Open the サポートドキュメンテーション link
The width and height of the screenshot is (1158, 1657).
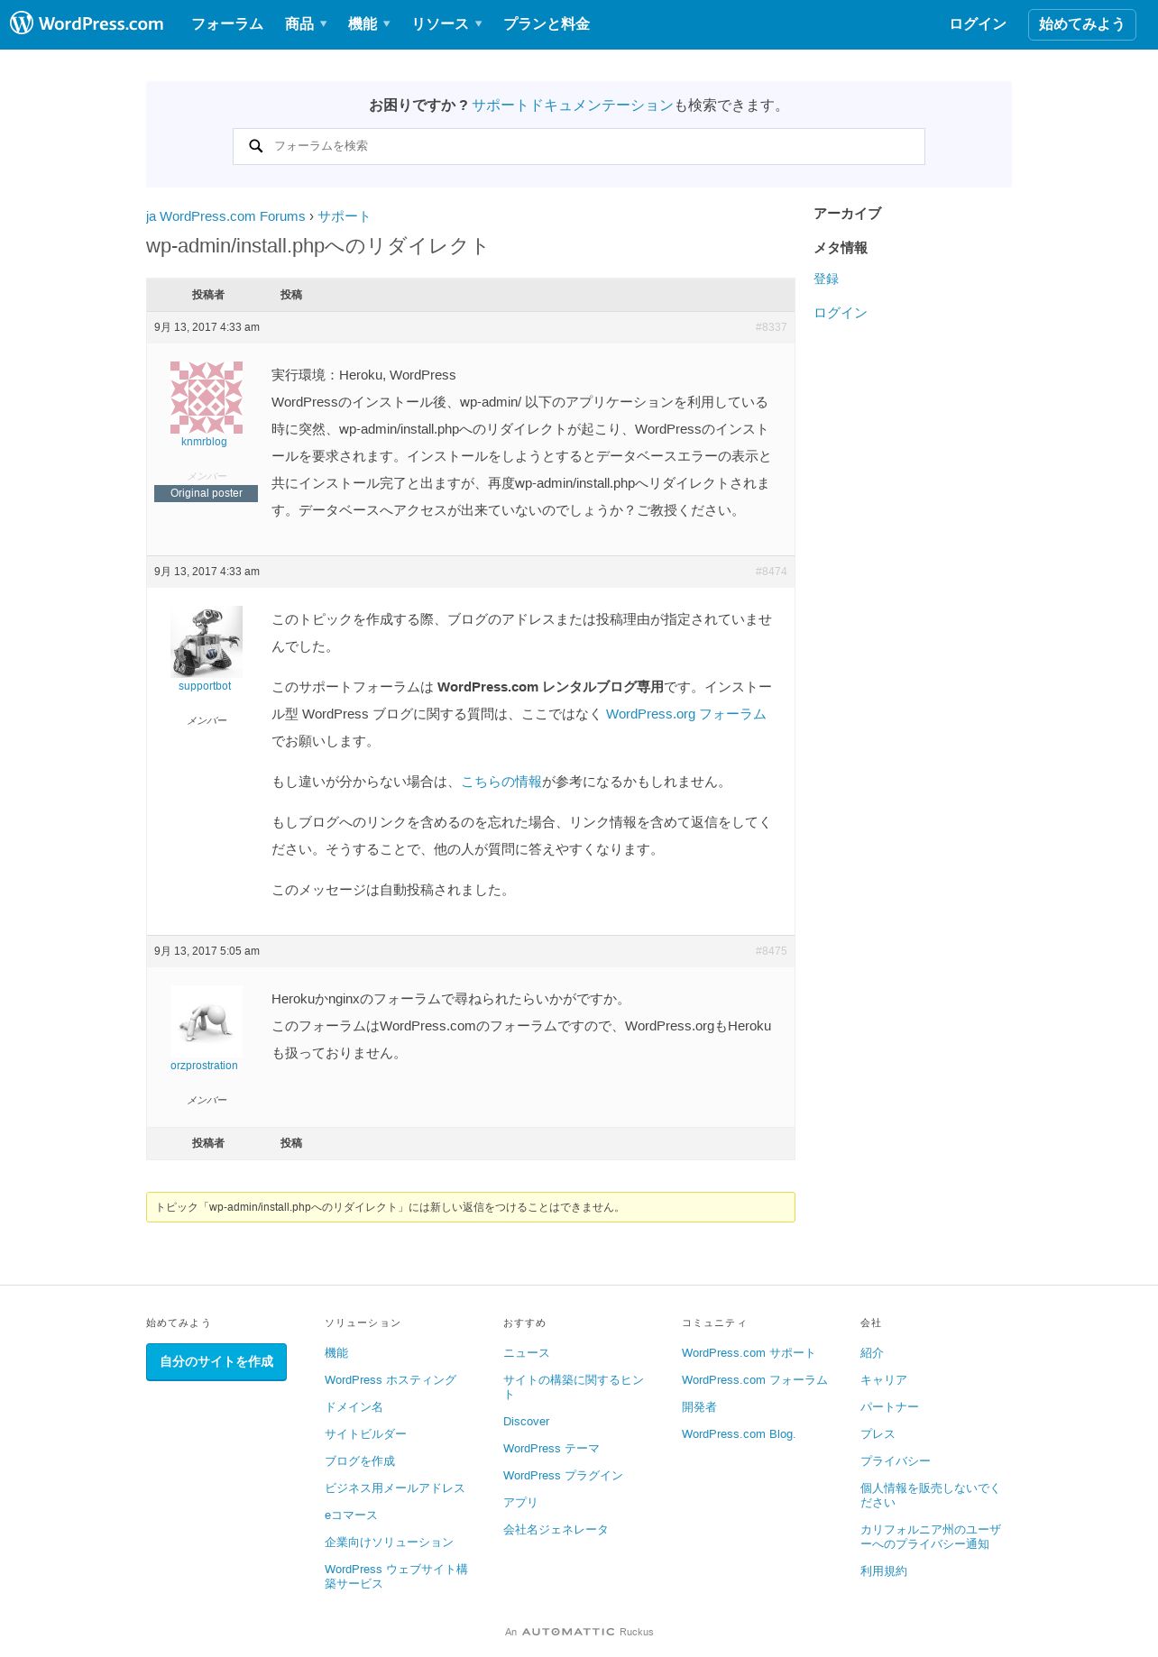click(573, 105)
